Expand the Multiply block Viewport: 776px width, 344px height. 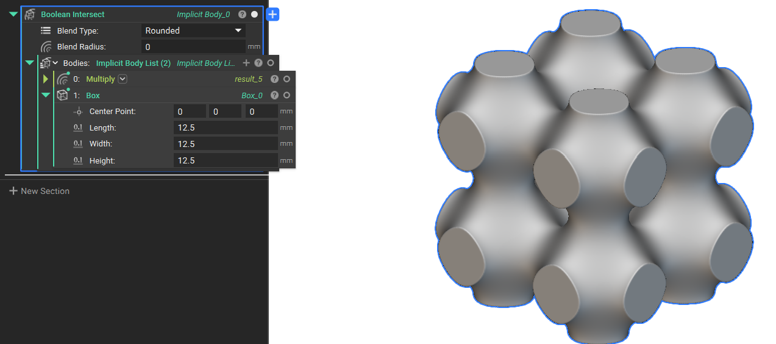(x=45, y=79)
